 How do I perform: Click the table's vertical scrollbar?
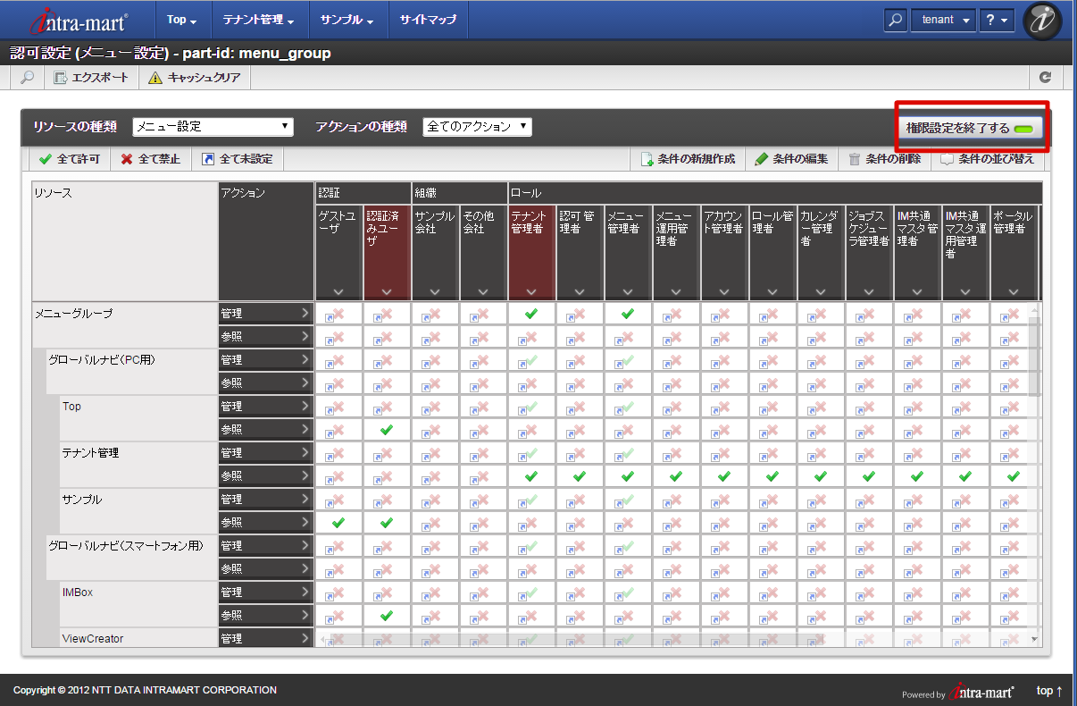(1035, 357)
